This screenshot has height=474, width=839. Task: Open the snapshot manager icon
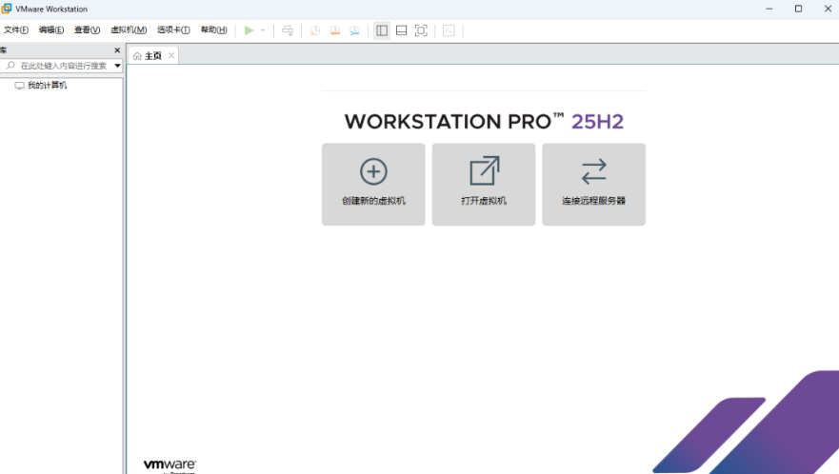tap(354, 30)
